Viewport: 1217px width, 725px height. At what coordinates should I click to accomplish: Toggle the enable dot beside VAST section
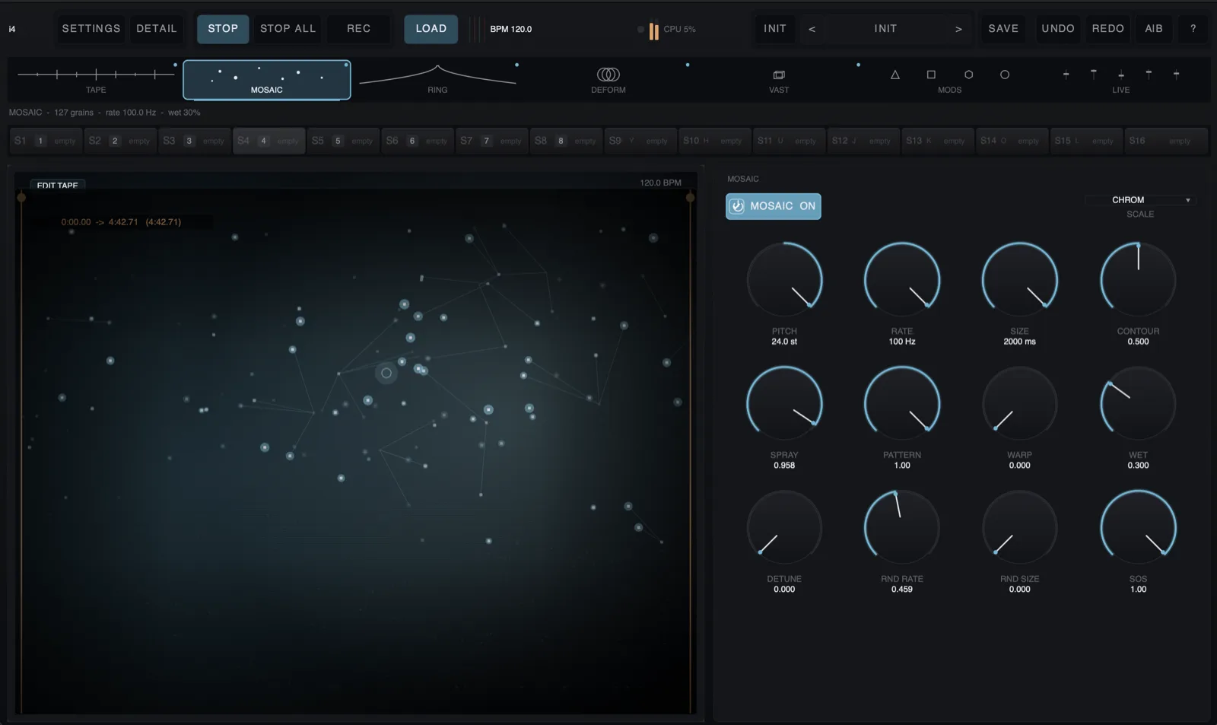point(858,65)
